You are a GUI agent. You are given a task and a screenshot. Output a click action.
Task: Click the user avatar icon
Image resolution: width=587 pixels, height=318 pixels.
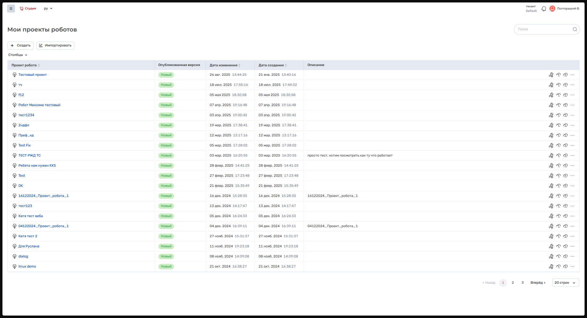click(552, 9)
